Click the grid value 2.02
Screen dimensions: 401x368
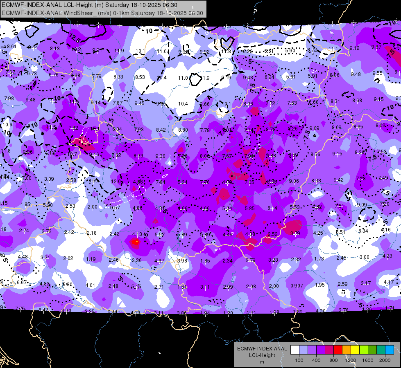68,258
